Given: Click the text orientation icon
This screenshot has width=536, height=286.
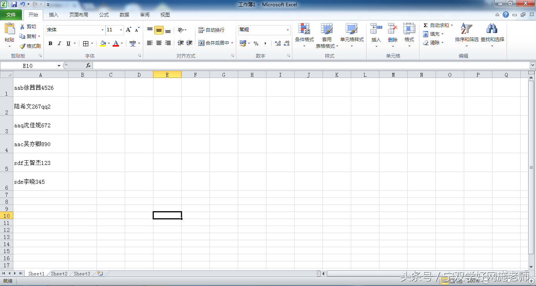Looking at the screenshot, I should (180, 30).
